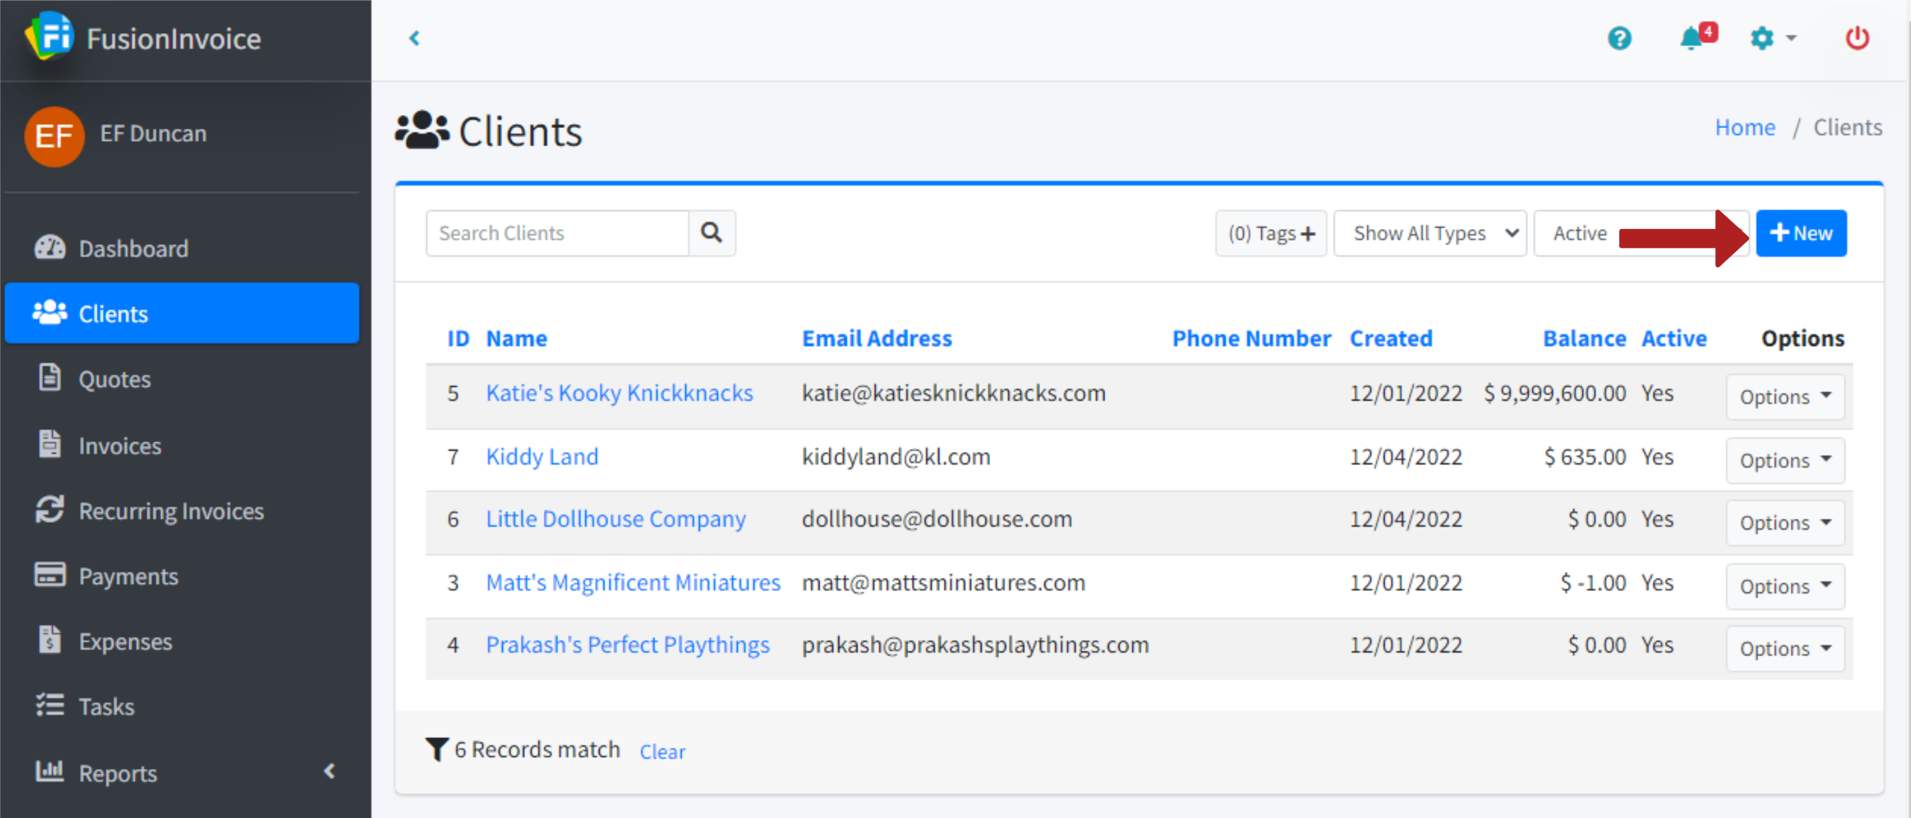Click the filter funnel icon
The image size is (1911, 818).
coord(436,749)
